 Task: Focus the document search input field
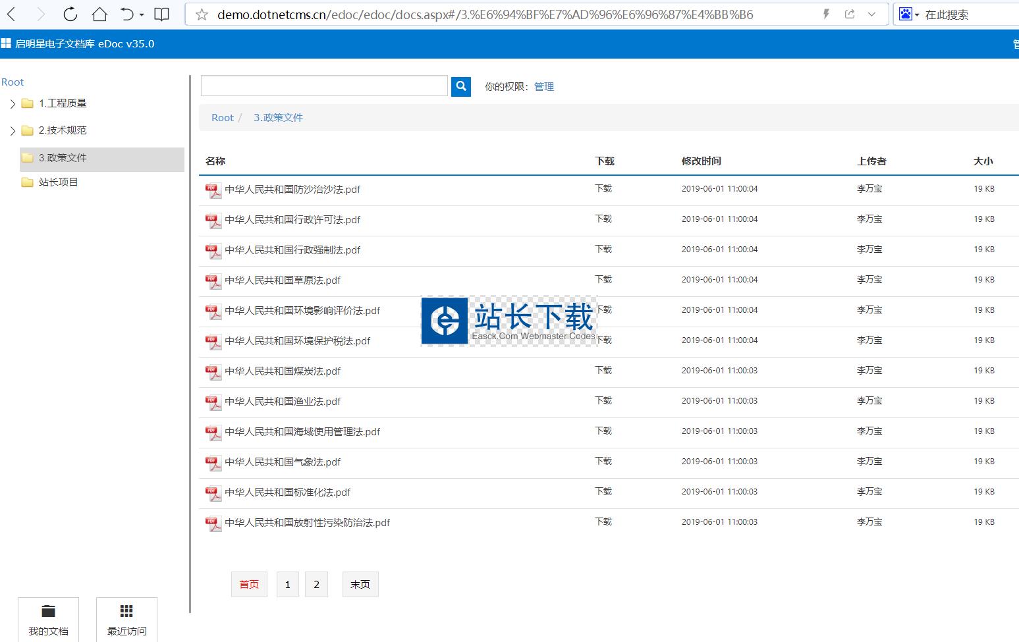pos(324,86)
